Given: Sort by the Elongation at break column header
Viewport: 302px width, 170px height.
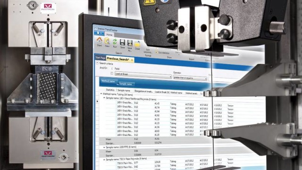Looking at the screenshot, I should pos(143,91).
